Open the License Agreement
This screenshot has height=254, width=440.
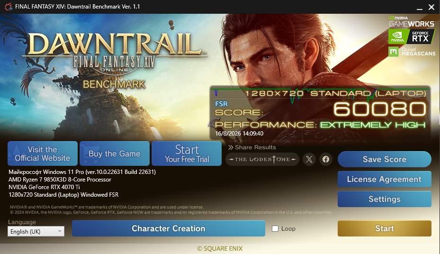(385, 179)
